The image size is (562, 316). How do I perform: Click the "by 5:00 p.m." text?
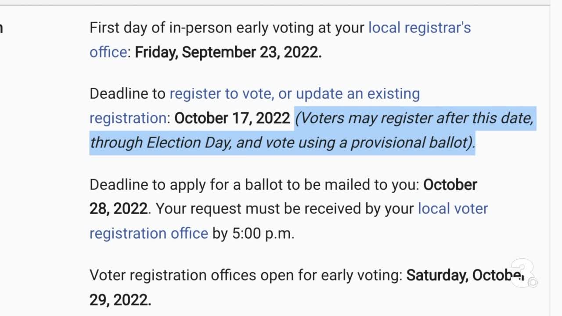coord(253,233)
